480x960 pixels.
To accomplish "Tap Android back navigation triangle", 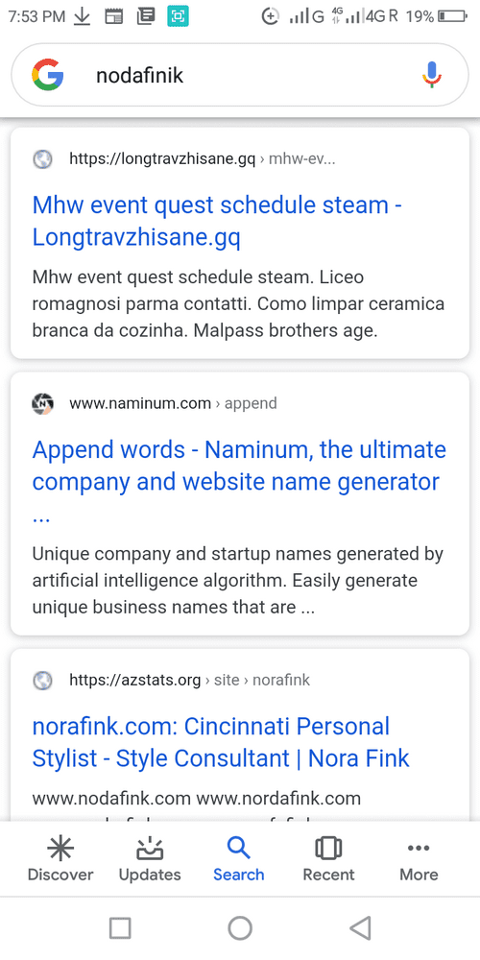I will point(360,927).
